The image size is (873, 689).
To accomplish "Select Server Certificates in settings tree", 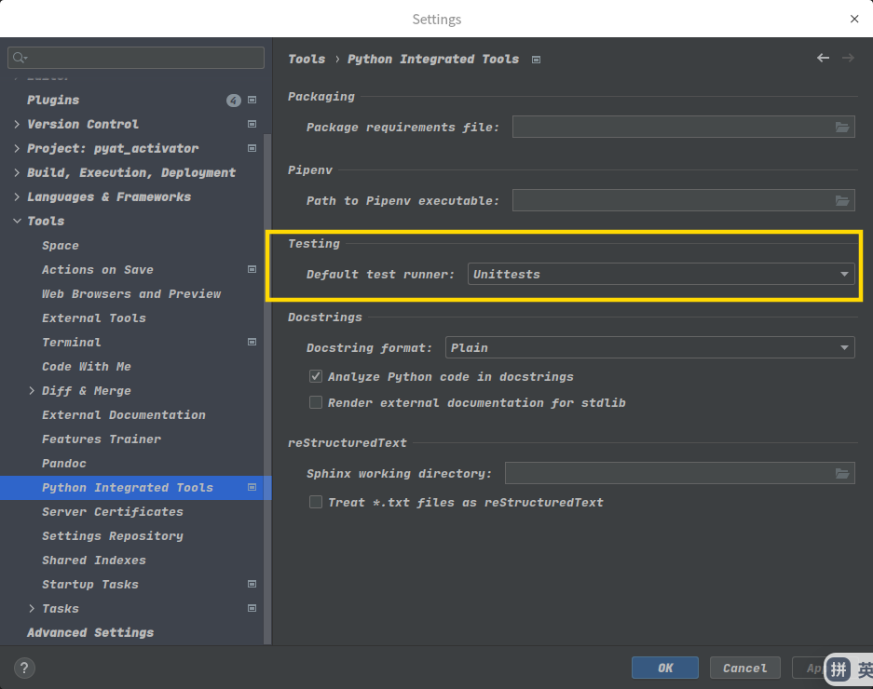I will click(112, 512).
